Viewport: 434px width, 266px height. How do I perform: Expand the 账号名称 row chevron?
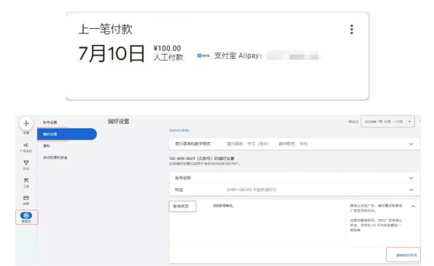point(411,178)
